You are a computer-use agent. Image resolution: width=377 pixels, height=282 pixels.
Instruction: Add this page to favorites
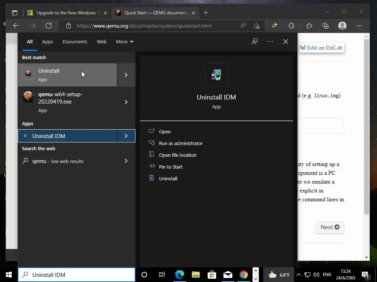(x=256, y=26)
